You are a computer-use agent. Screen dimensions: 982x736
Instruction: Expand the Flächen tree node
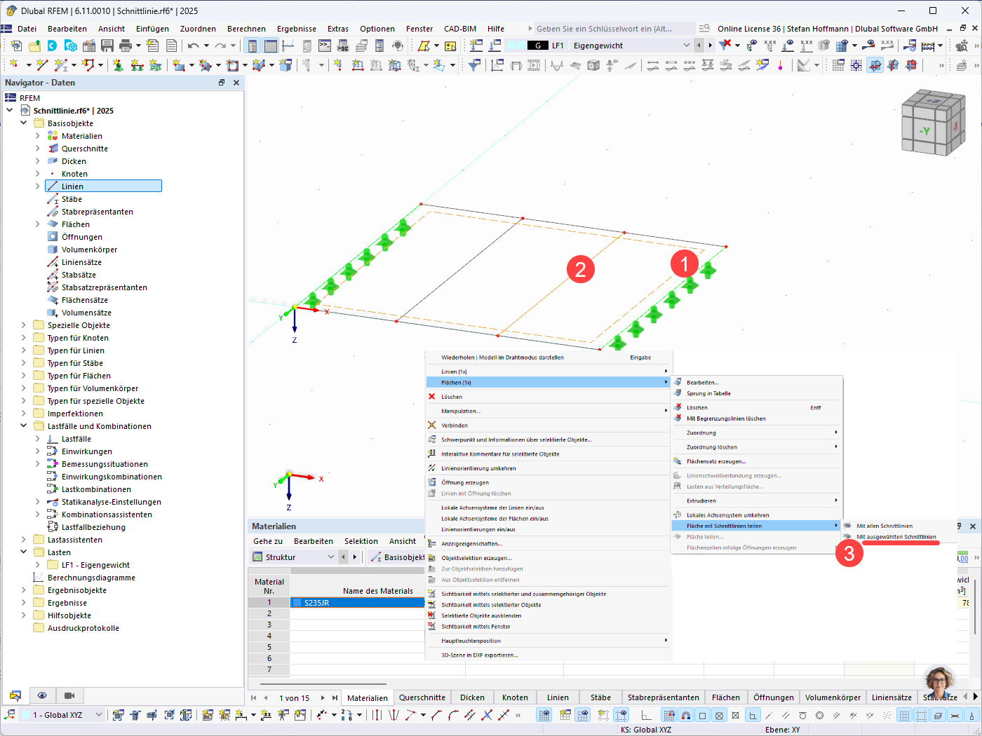(38, 224)
